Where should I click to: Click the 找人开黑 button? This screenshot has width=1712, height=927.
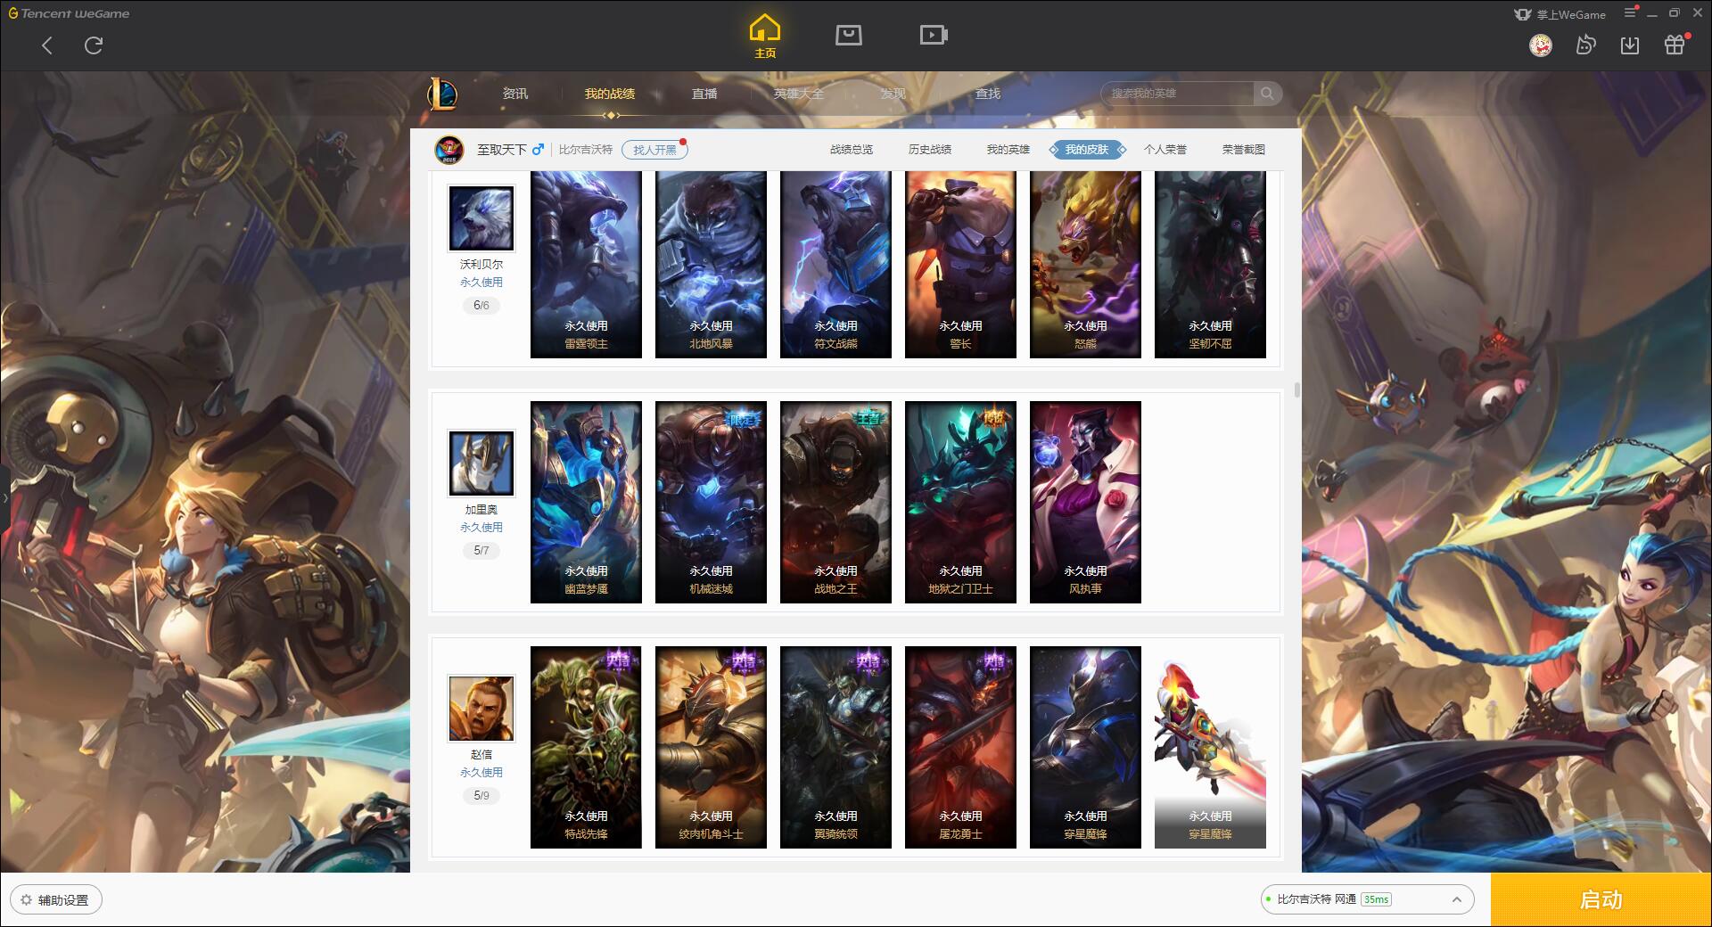point(654,150)
